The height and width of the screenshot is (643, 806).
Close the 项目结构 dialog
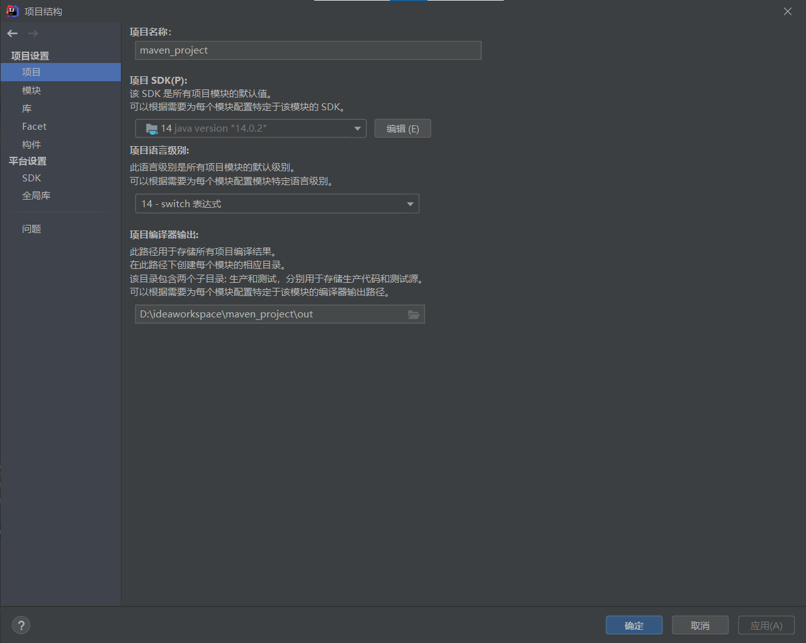tap(788, 11)
